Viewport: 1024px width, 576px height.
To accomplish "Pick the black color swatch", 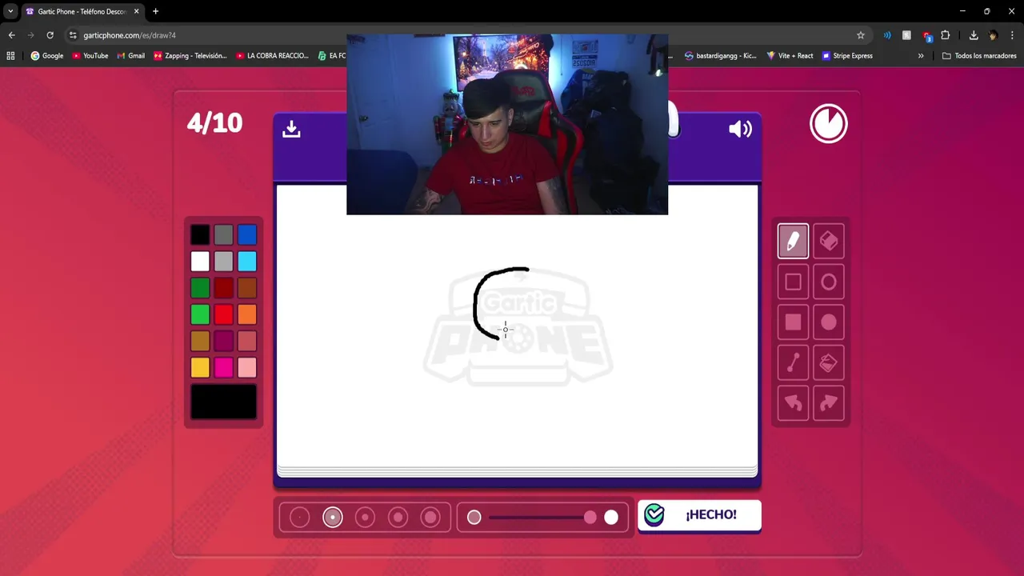I will pos(200,235).
